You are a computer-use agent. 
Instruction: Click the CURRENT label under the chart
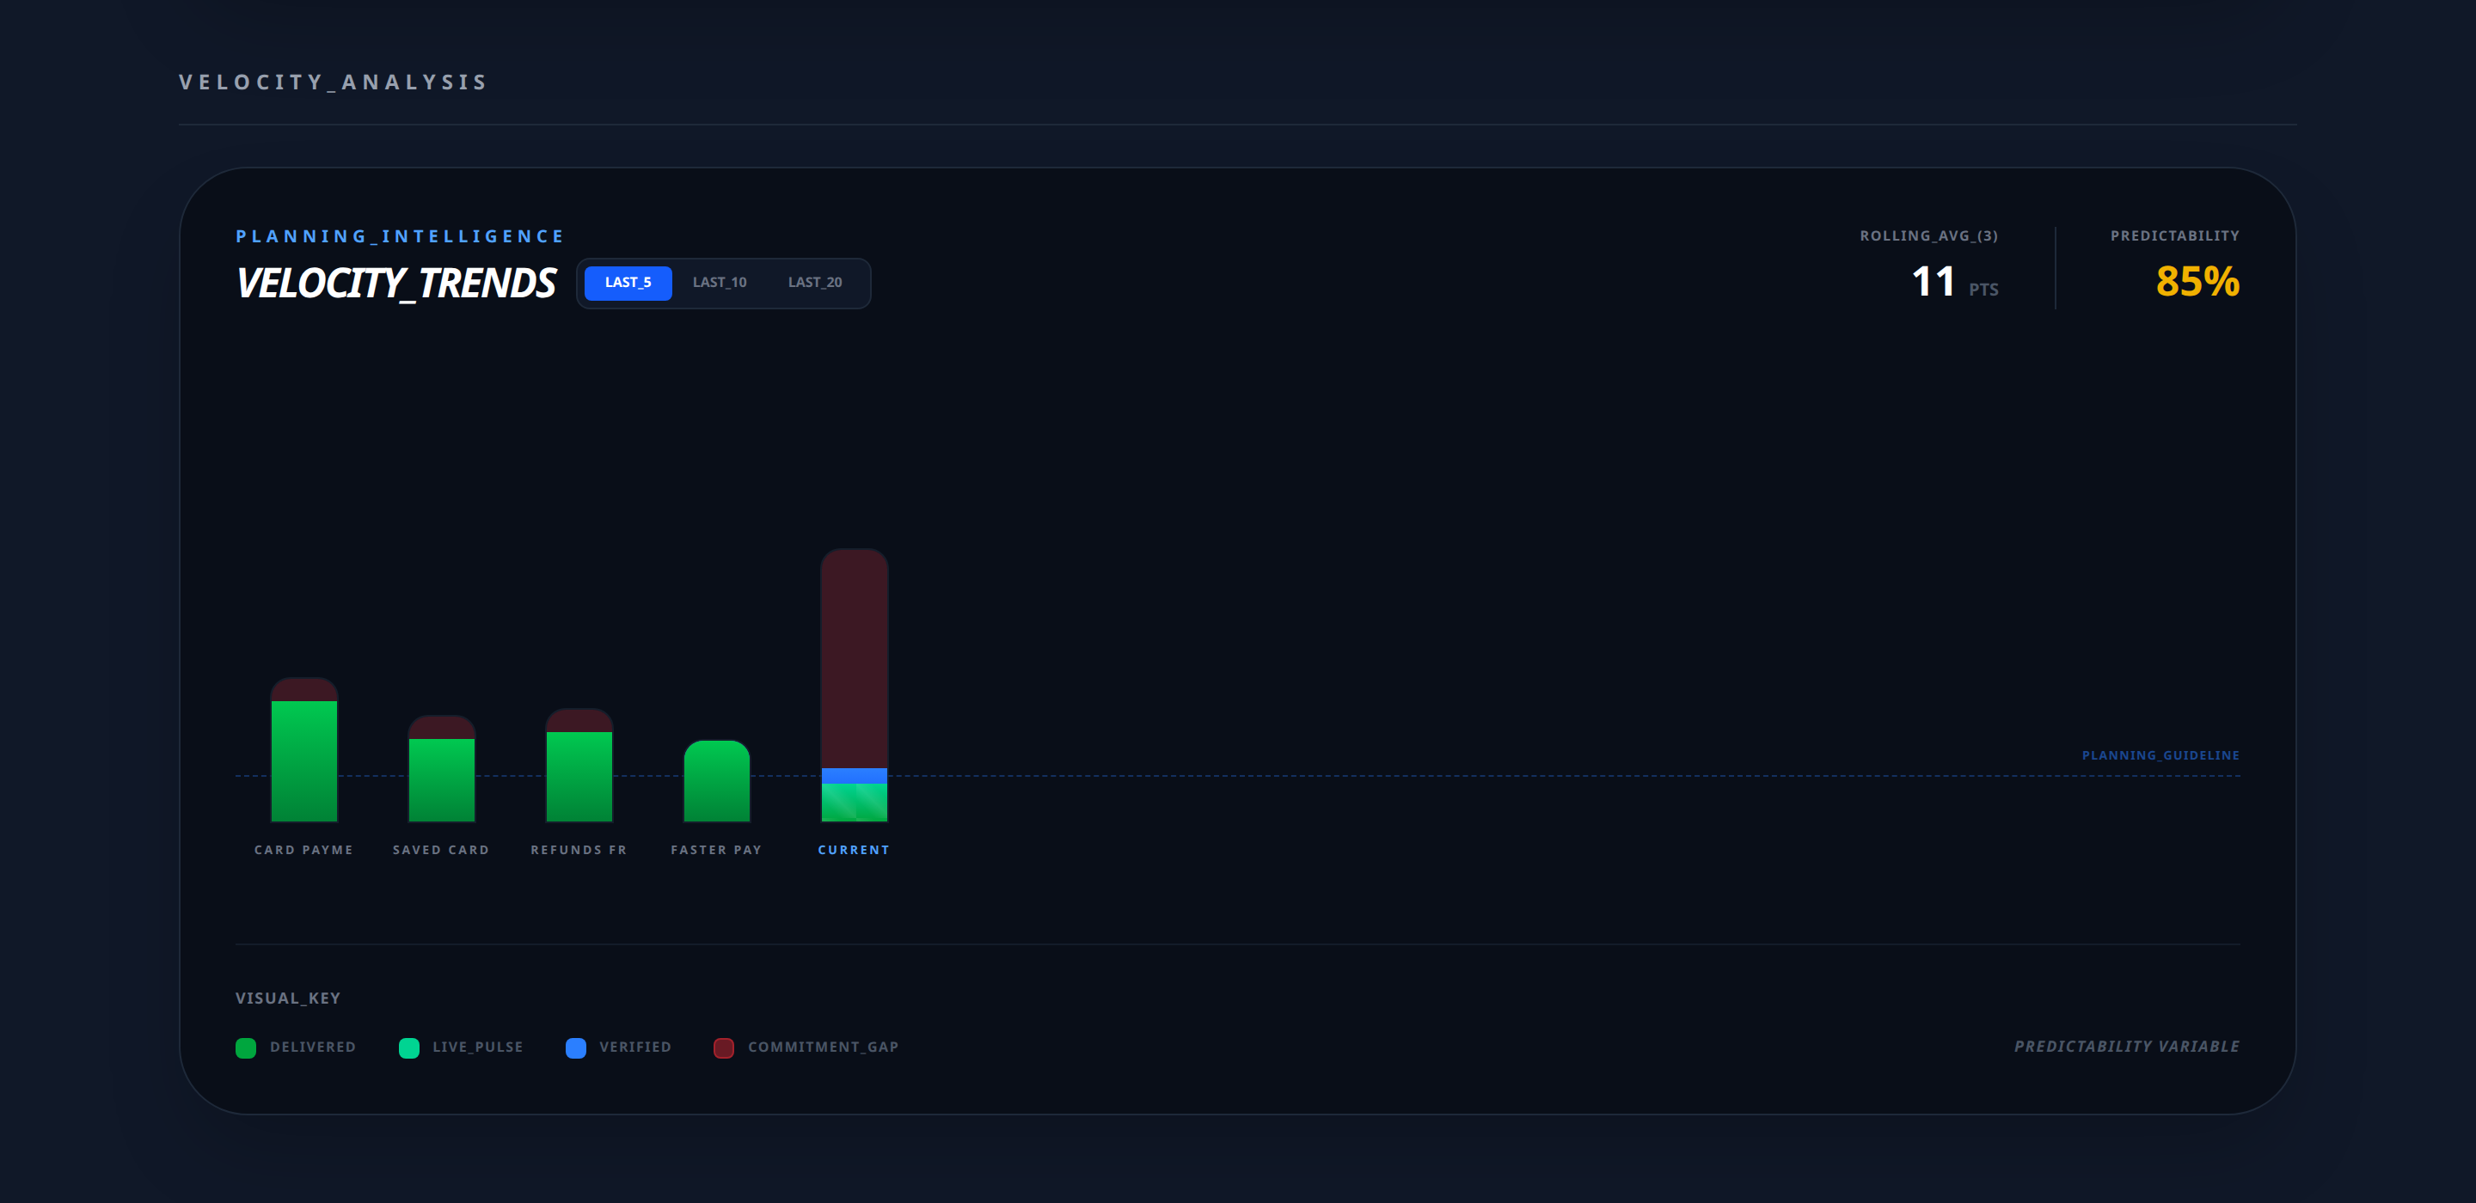click(854, 851)
